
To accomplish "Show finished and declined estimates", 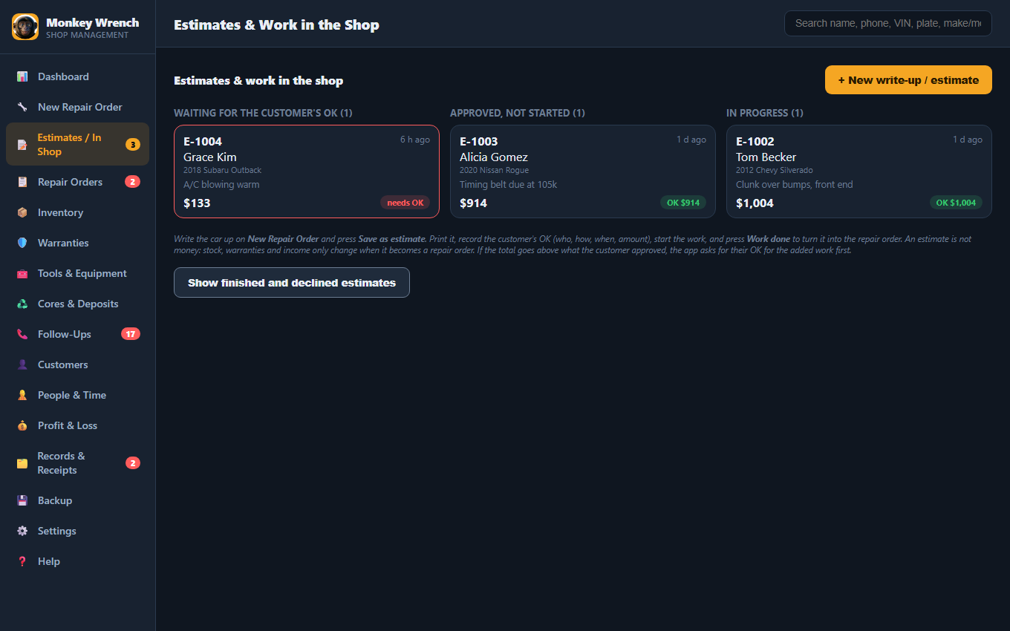I will [292, 283].
